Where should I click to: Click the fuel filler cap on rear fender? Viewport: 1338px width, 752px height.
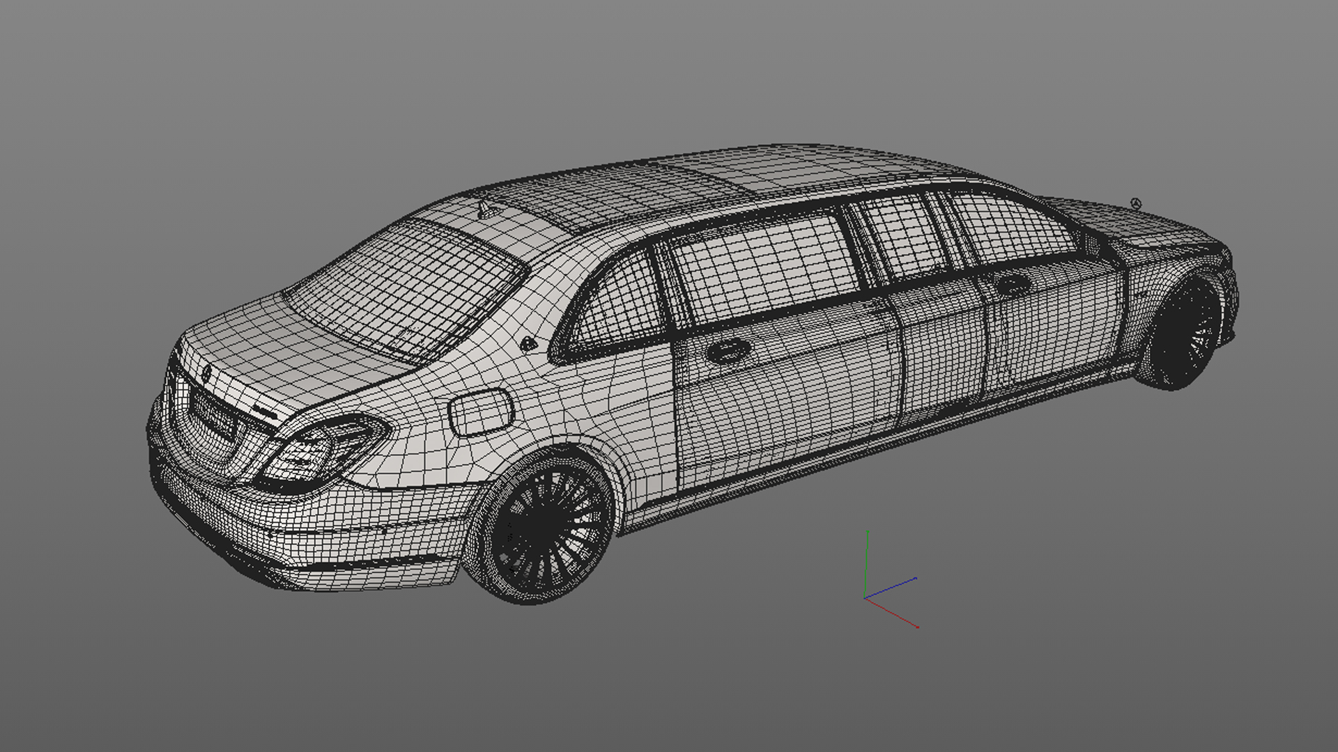point(481,412)
